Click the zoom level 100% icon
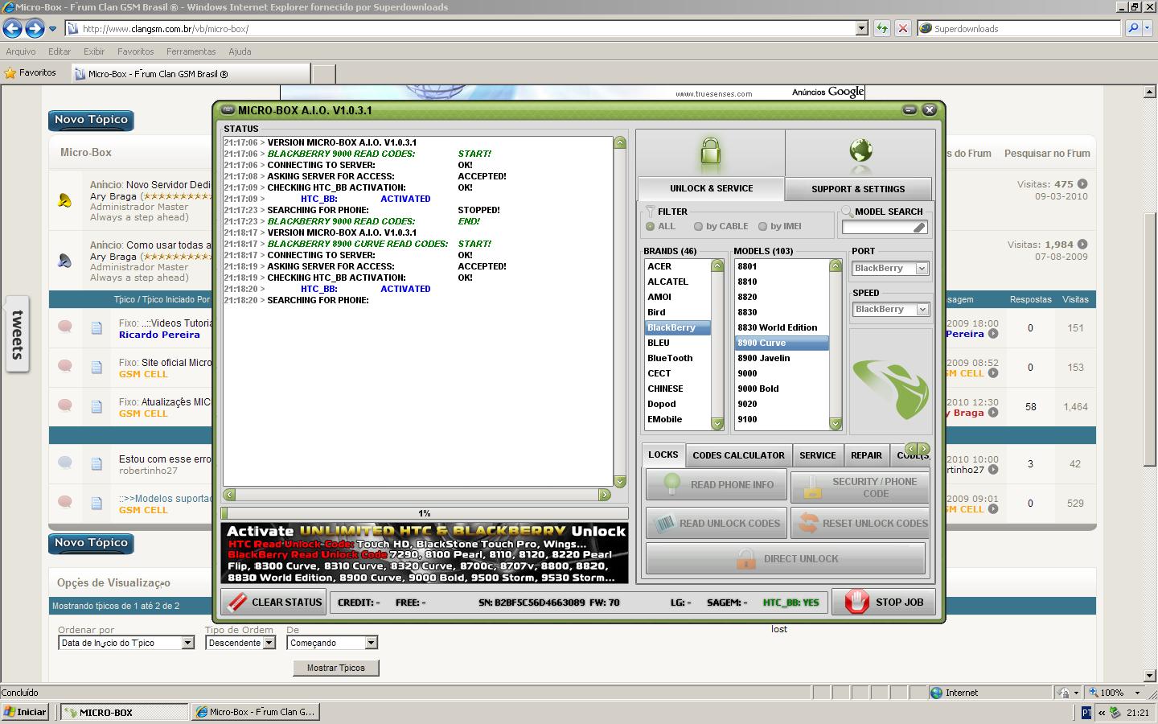 coord(1094,693)
